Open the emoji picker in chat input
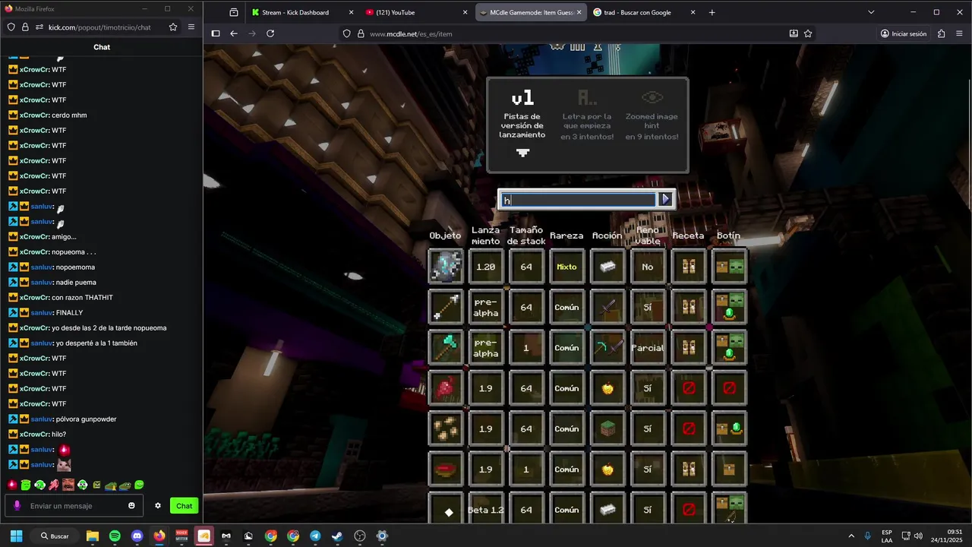Viewport: 972px width, 547px height. [131, 506]
